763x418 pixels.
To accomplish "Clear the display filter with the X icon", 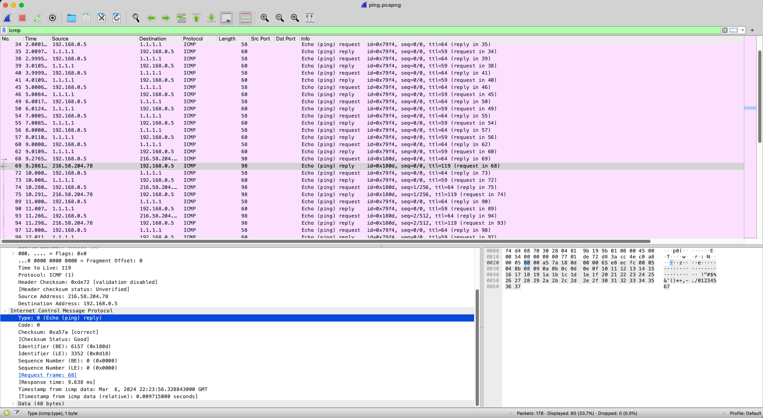I will (725, 30).
